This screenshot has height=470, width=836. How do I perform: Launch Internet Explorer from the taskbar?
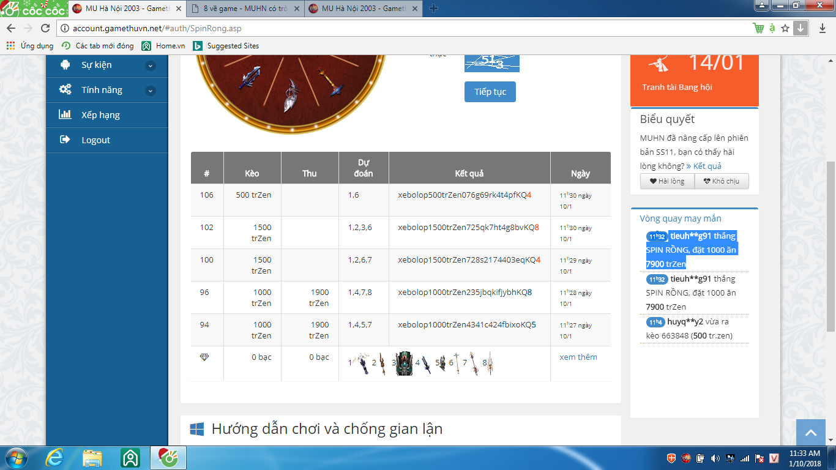[x=54, y=458]
